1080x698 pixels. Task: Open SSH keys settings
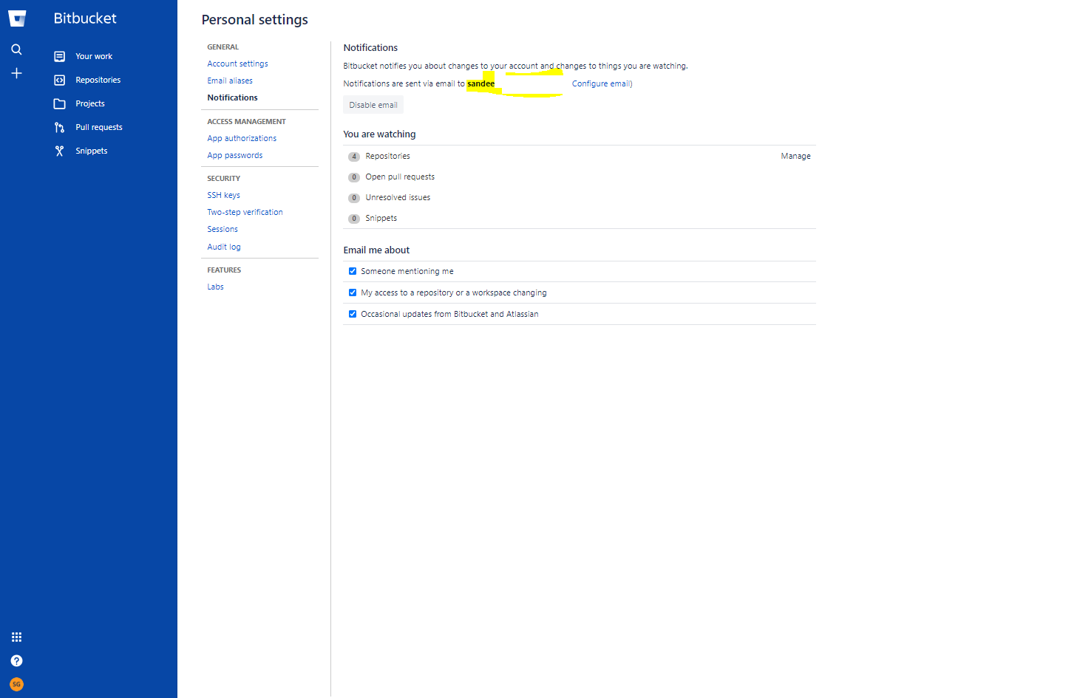coord(223,195)
